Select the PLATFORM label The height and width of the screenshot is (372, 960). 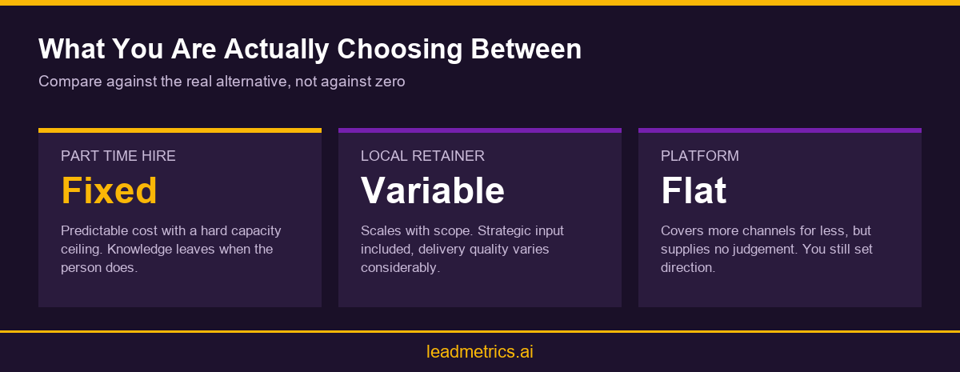700,156
